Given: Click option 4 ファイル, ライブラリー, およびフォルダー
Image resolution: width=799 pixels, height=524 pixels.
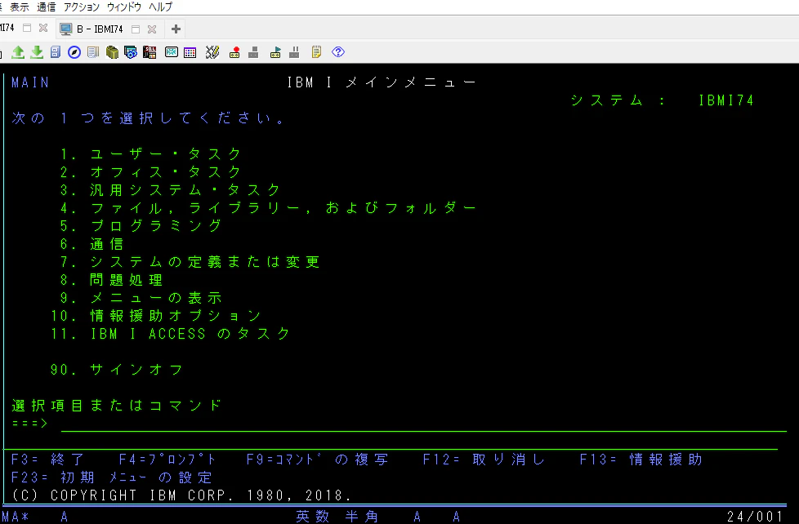Looking at the screenshot, I should coord(269,208).
